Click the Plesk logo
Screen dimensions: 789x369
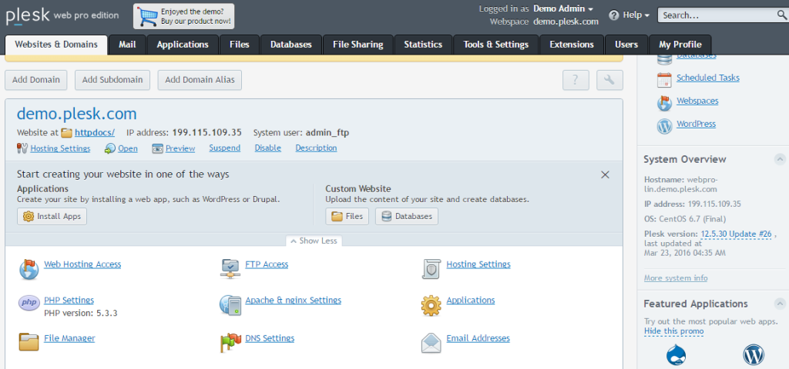pyautogui.click(x=27, y=15)
